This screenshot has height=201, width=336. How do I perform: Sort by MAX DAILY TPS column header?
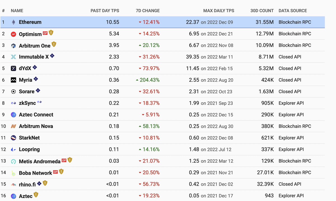(x=219, y=11)
